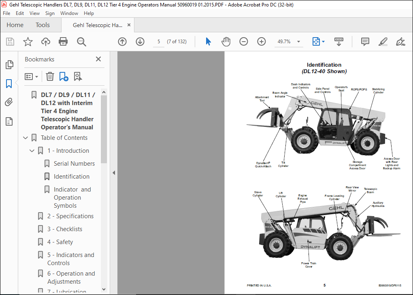The height and width of the screenshot is (295, 413).
Task: Click the 'Identification' page heading
Action: (324, 65)
